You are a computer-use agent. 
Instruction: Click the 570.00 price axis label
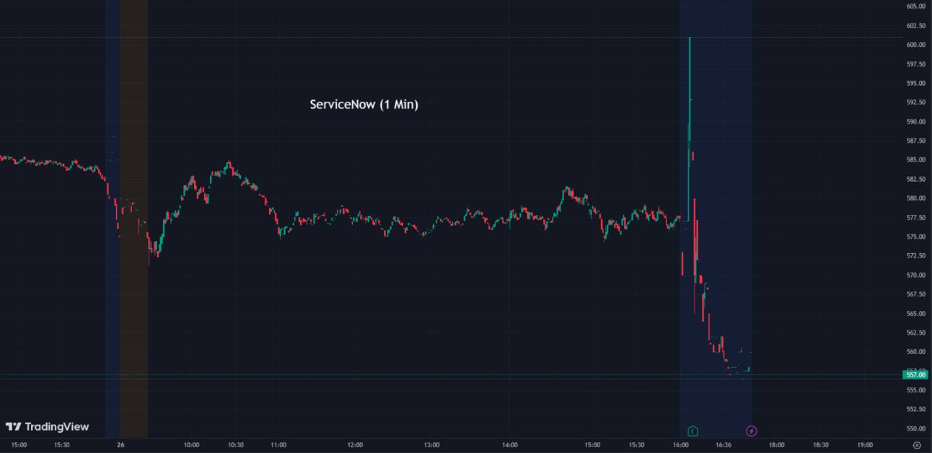[916, 275]
